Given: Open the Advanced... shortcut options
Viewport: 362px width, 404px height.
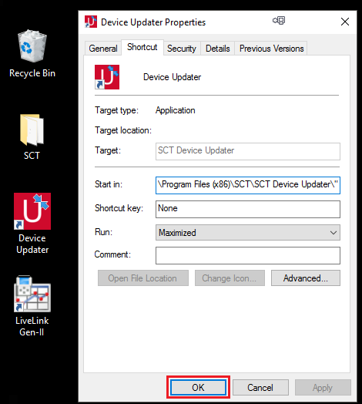Looking at the screenshot, I should [x=306, y=278].
